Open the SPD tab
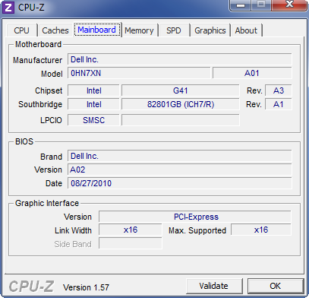Image resolution: width=309 pixels, height=298 pixels. click(174, 30)
